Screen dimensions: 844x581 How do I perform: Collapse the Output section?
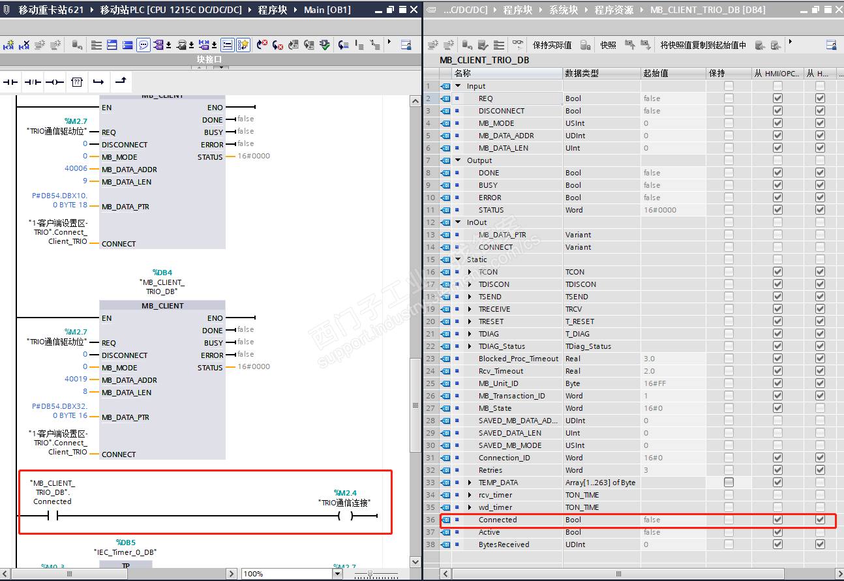click(x=458, y=160)
